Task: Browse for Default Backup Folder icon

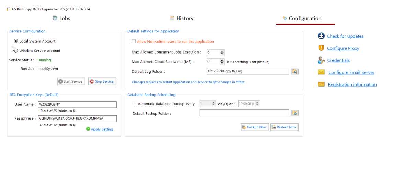Action: [295, 113]
